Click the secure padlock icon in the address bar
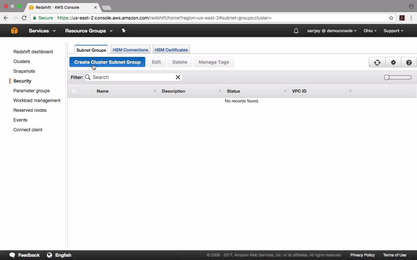 (x=35, y=18)
